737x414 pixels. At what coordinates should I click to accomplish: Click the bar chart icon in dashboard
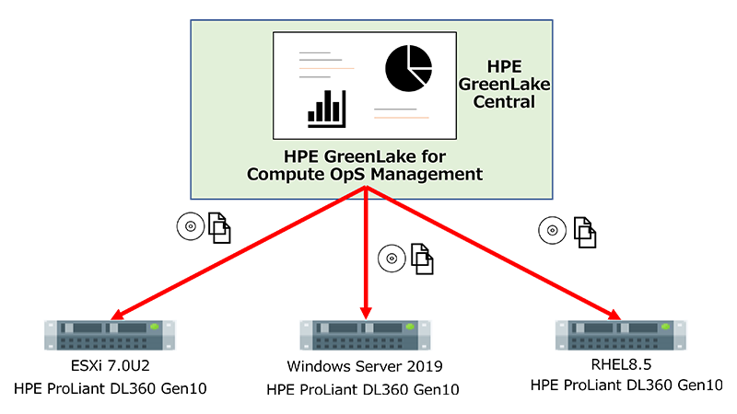click(327, 109)
